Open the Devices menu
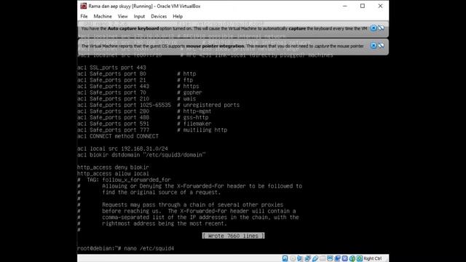This screenshot has height=262, width=466. (x=159, y=16)
